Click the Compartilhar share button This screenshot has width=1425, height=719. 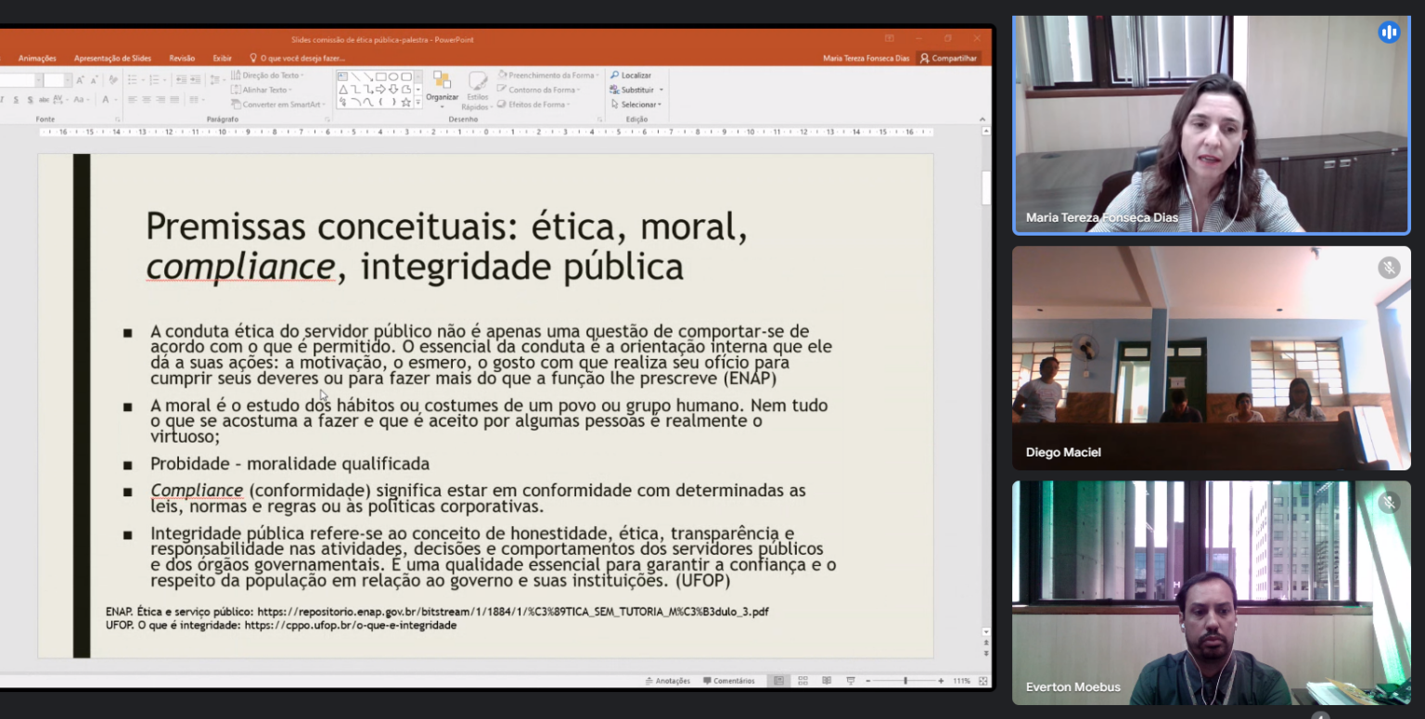(948, 58)
